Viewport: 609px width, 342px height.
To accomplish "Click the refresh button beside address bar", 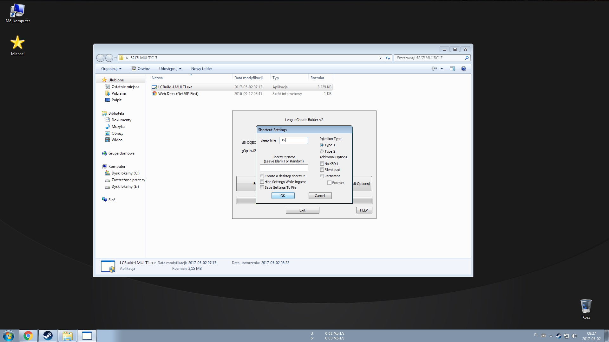I will pyautogui.click(x=388, y=58).
